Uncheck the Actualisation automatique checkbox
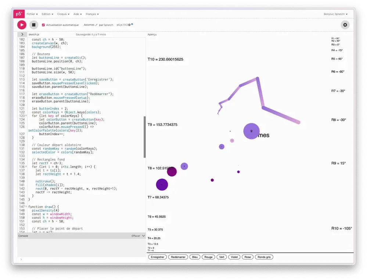367x280 pixels. [44, 25]
